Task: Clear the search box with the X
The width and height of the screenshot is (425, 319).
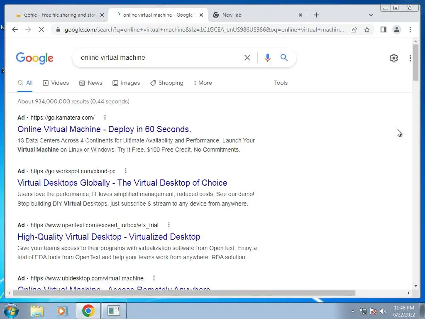Action: [247, 57]
